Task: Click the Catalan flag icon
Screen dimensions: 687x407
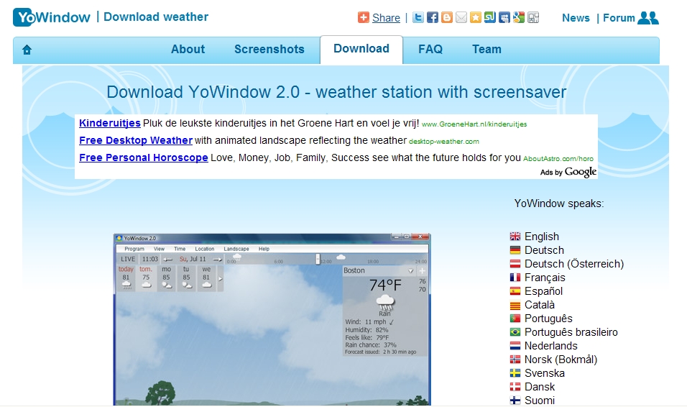Action: (515, 305)
